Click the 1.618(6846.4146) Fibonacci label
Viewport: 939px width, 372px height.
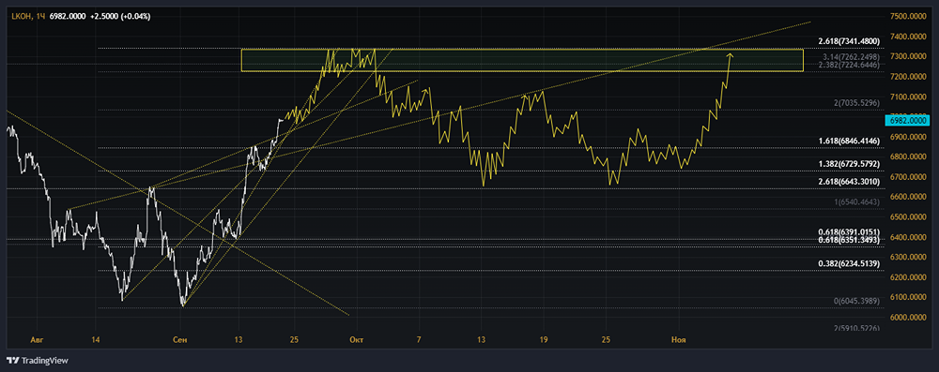point(849,141)
